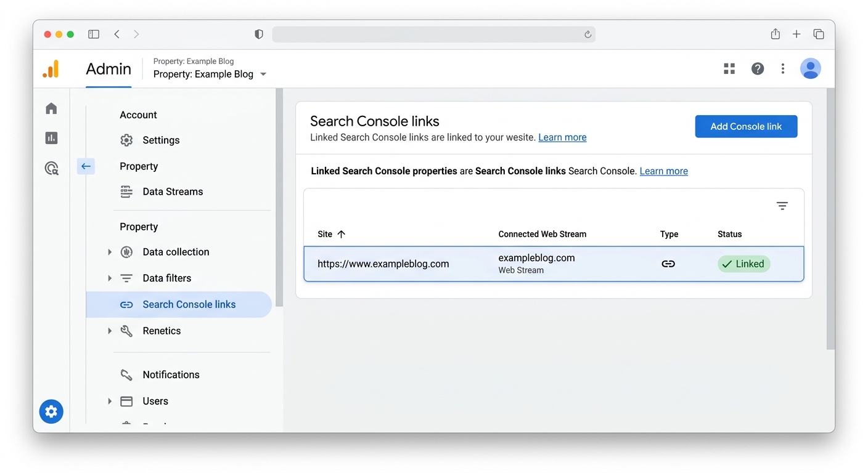Go back with the browser back arrow
868x473 pixels.
[x=117, y=34]
